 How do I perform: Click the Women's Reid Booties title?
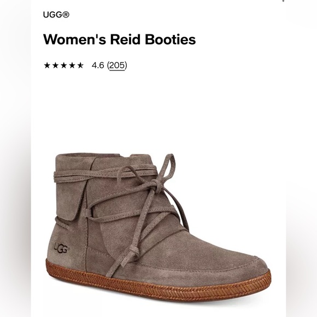[x=119, y=39]
